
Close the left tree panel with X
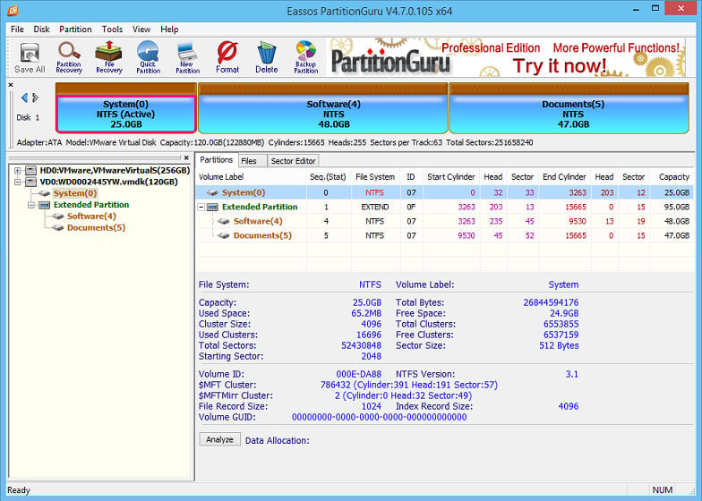click(x=186, y=157)
